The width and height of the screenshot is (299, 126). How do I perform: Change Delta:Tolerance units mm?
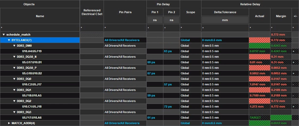[225, 20]
